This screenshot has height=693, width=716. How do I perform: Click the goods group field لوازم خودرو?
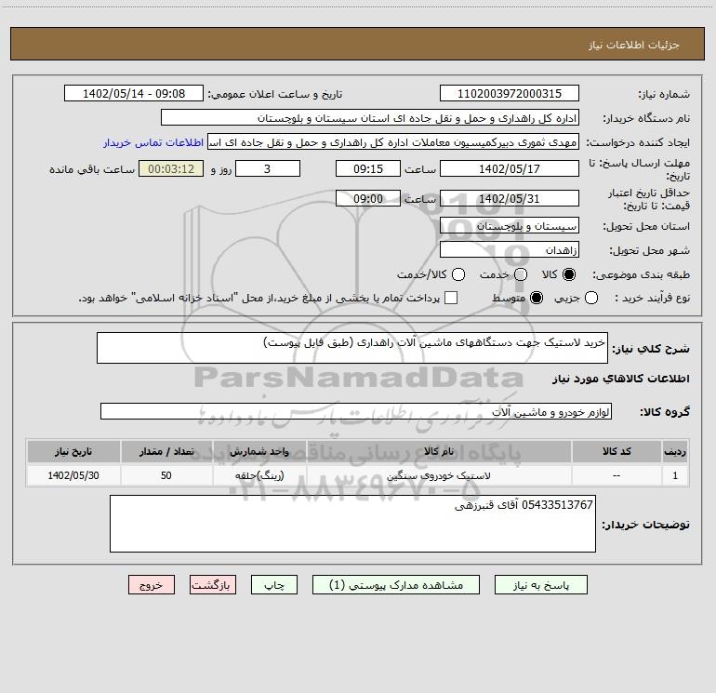click(x=356, y=411)
